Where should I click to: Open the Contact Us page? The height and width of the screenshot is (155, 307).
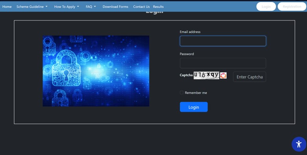[x=141, y=7]
